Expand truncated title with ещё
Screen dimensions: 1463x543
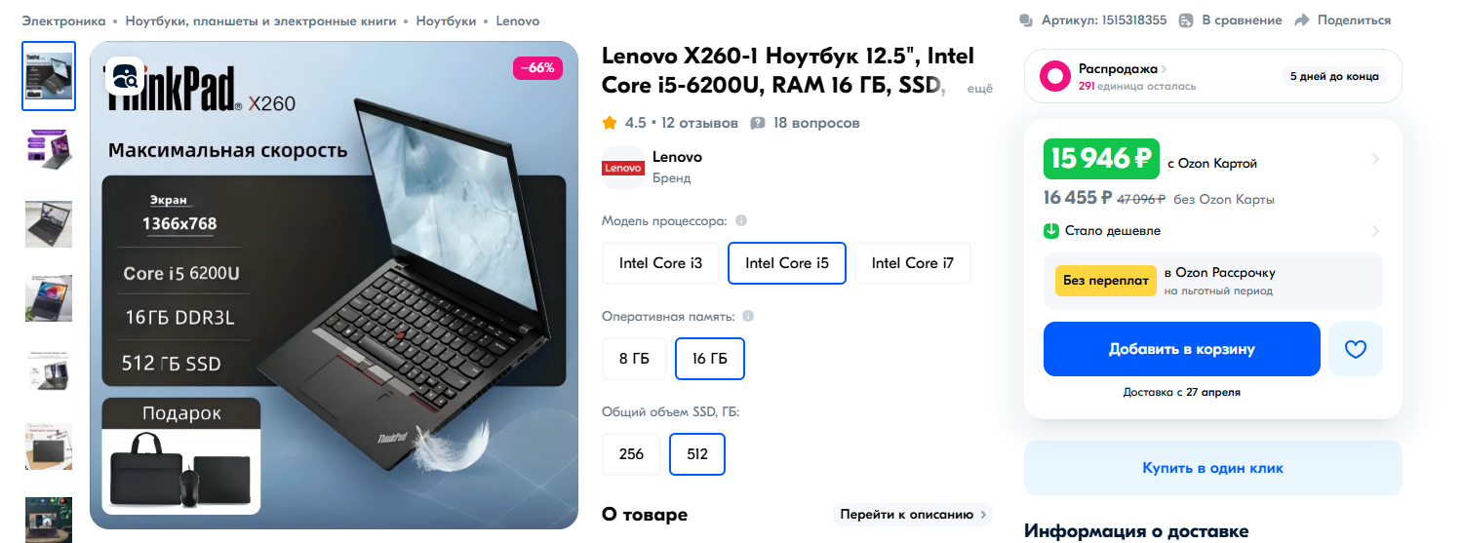(979, 89)
